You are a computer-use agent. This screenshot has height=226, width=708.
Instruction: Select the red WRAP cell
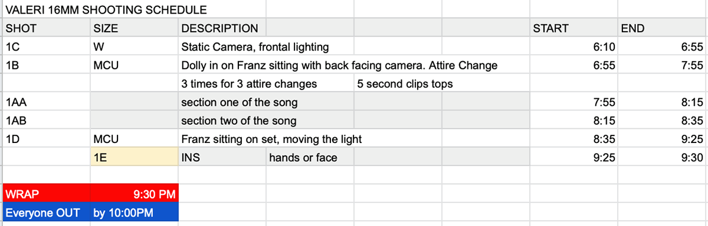46,195
